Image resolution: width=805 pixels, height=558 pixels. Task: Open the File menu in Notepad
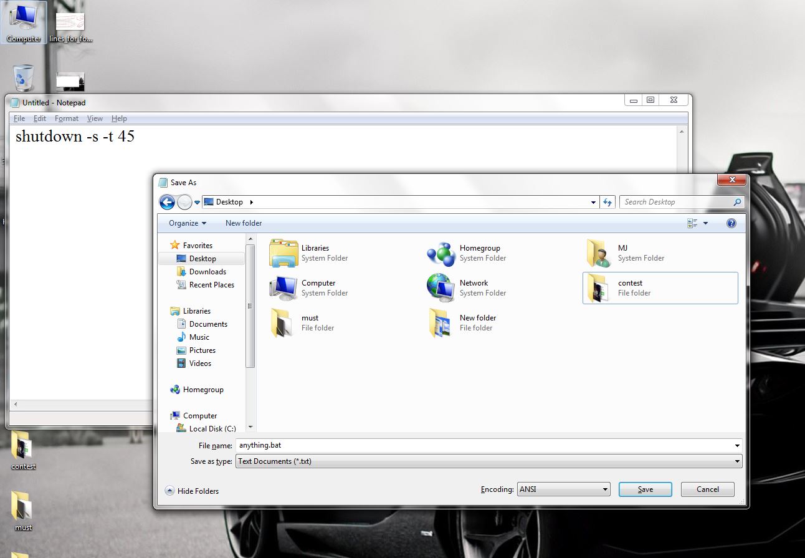click(19, 118)
